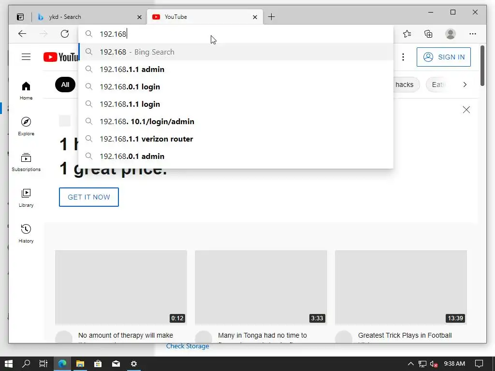Open muted volume tray icon

pyautogui.click(x=434, y=364)
